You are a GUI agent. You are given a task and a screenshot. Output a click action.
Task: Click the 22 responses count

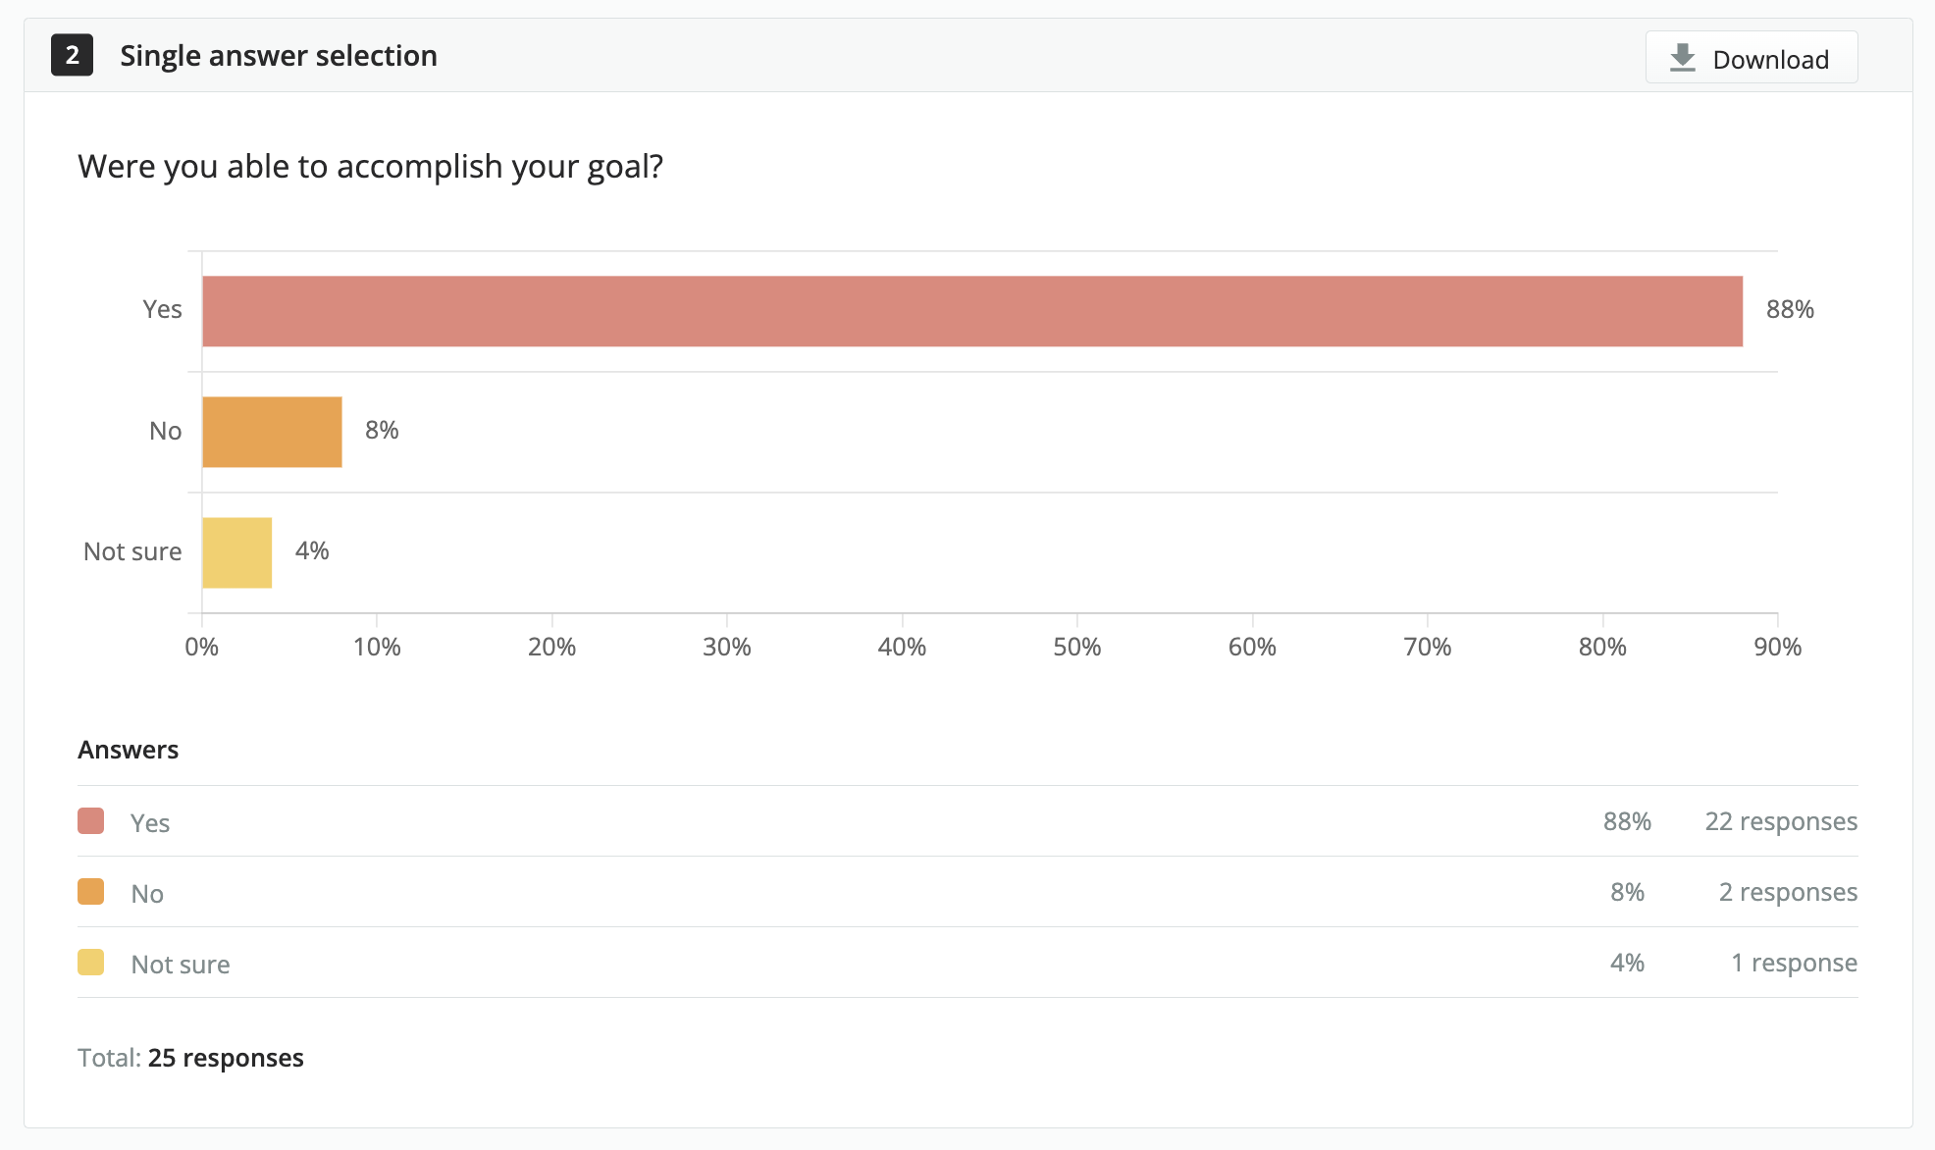pos(1781,821)
